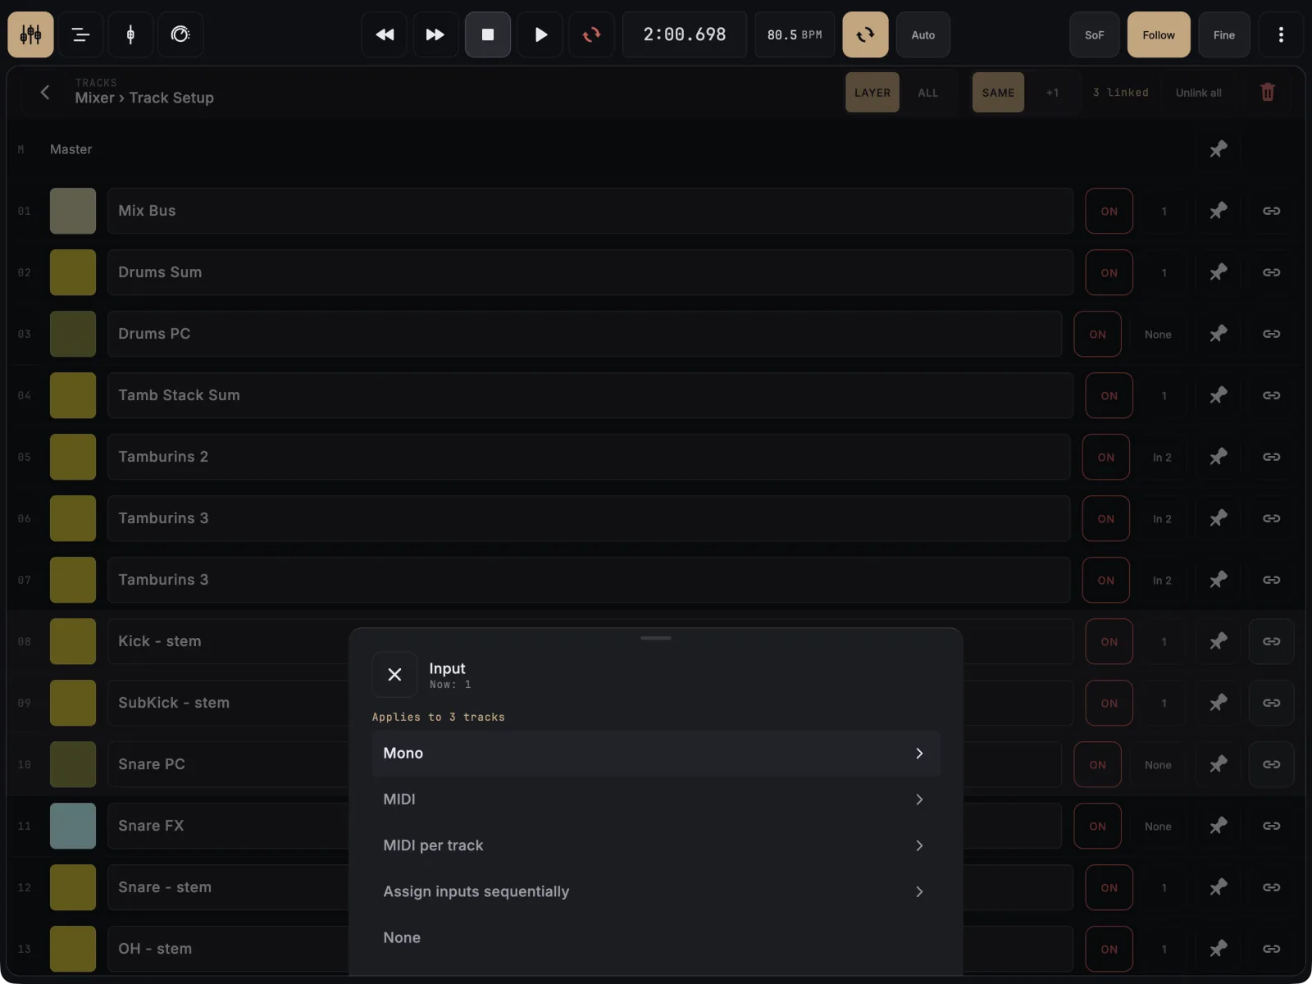Click the Unlink all button

pyautogui.click(x=1198, y=92)
